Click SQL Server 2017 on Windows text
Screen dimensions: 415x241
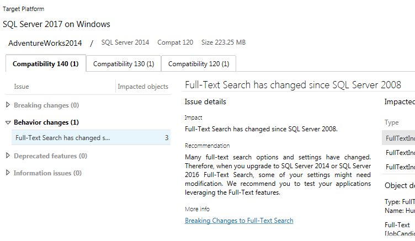pyautogui.click(x=56, y=24)
